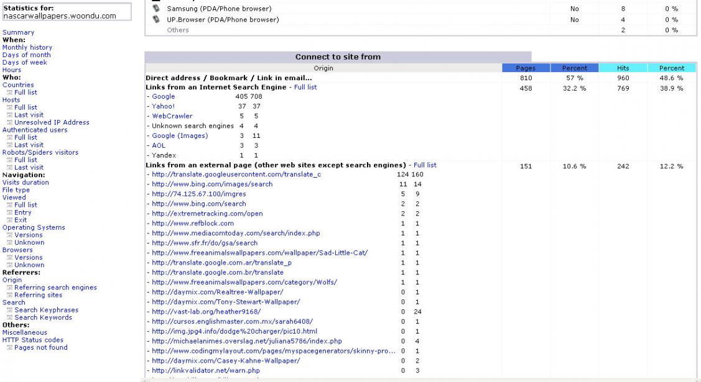Open the Hours report
The image size is (701, 382).
[x=12, y=70]
